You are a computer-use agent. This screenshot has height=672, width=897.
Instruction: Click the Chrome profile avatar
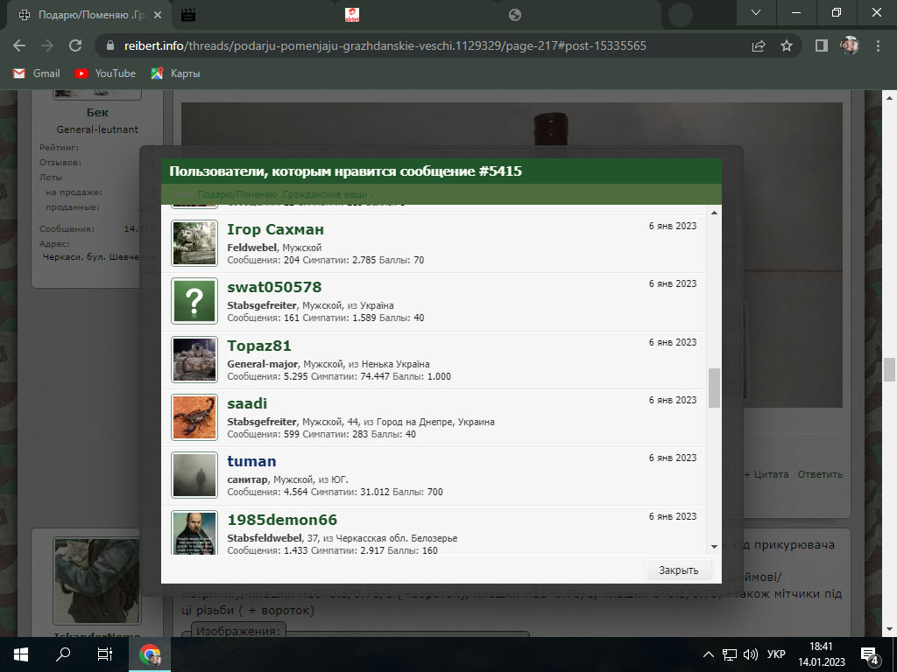coord(849,45)
